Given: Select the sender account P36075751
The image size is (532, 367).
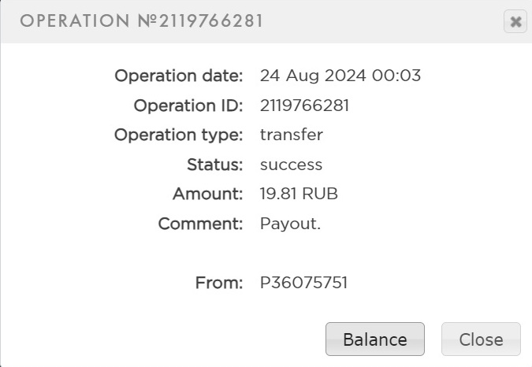Looking at the screenshot, I should coord(303,282).
